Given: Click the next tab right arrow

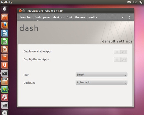Looking at the screenshot, I should (129, 17).
